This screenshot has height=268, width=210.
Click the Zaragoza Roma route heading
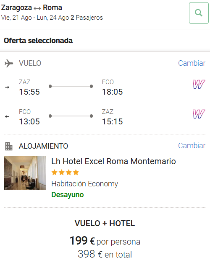click(31, 8)
